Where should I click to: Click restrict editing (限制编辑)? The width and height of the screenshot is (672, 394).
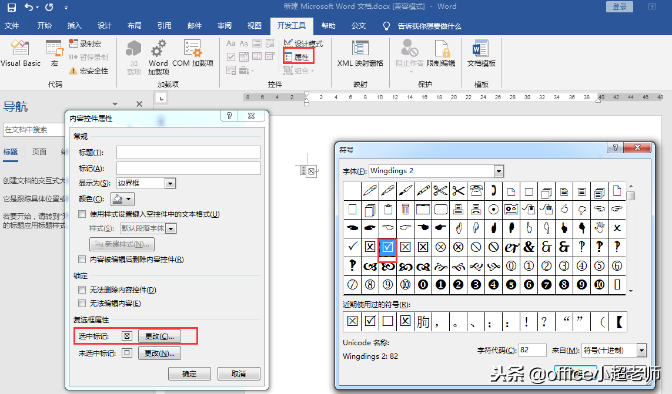(x=441, y=53)
